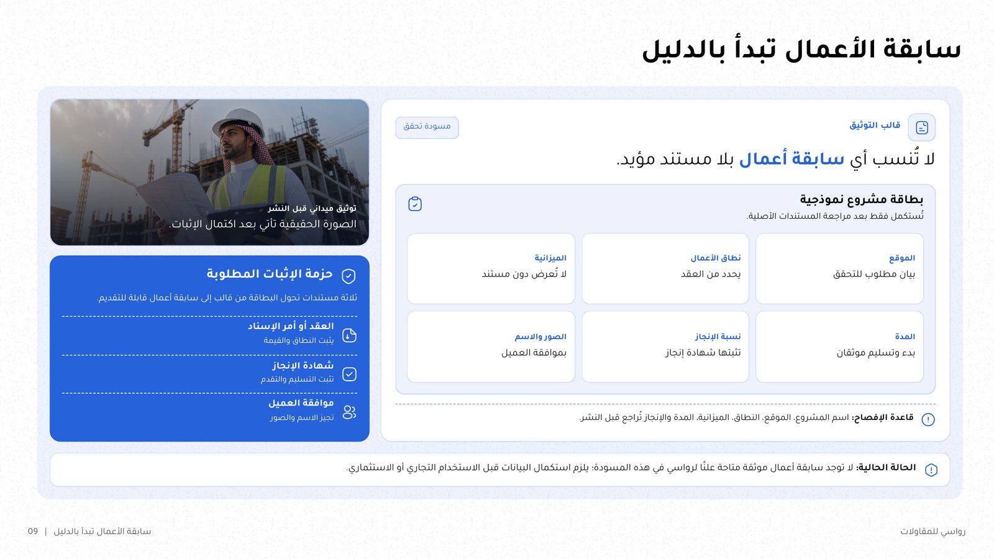The image size is (994, 559).
Task: Click the shield icon next to حزمة الإثبات المطلوبة
Action: 349,276
